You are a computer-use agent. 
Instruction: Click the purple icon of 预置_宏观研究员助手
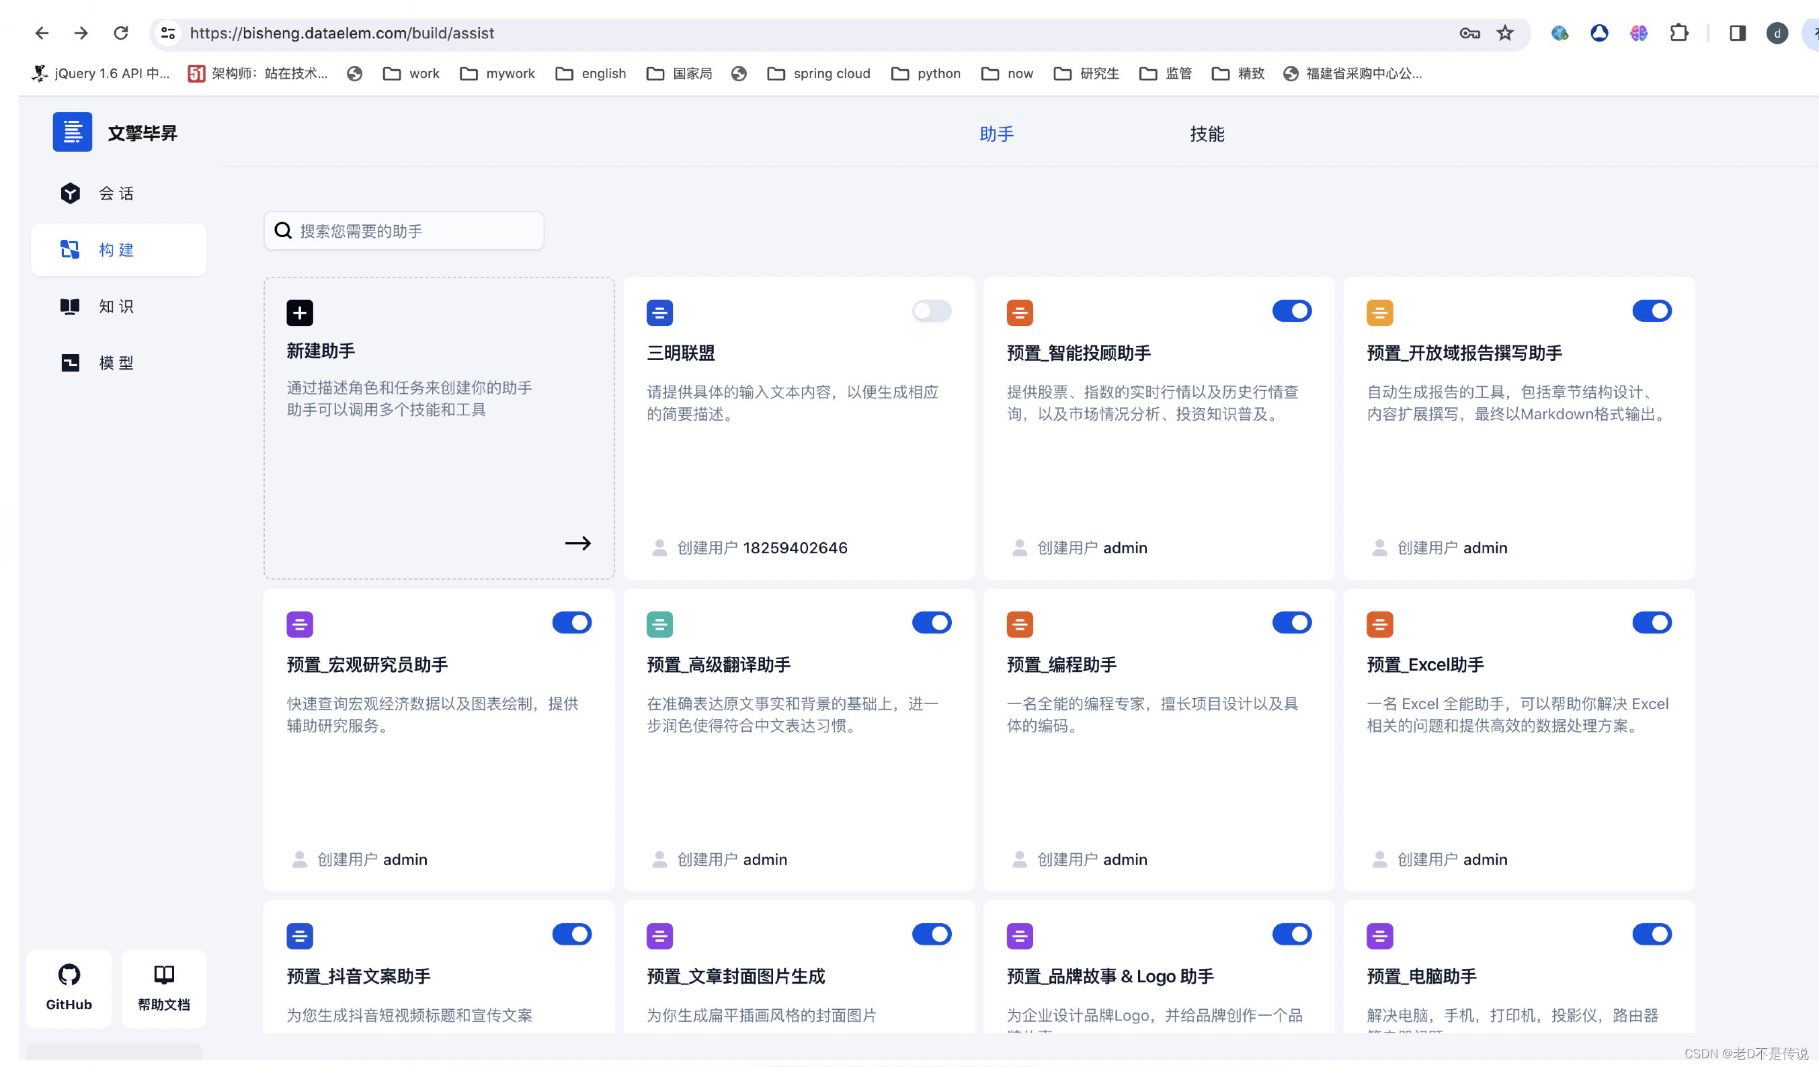(300, 625)
